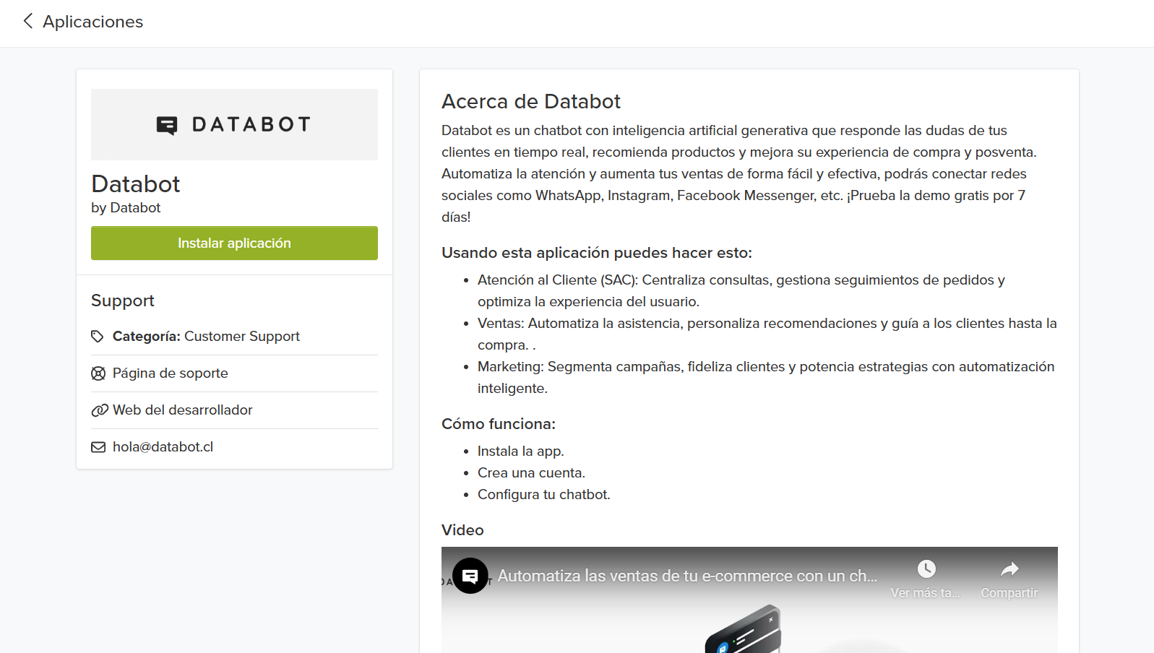
Task: Click the Databot app title text
Action: [136, 184]
